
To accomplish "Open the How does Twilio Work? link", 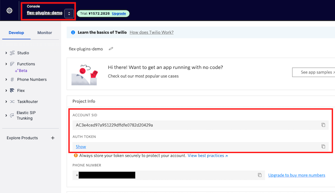I will pyautogui.click(x=152, y=33).
